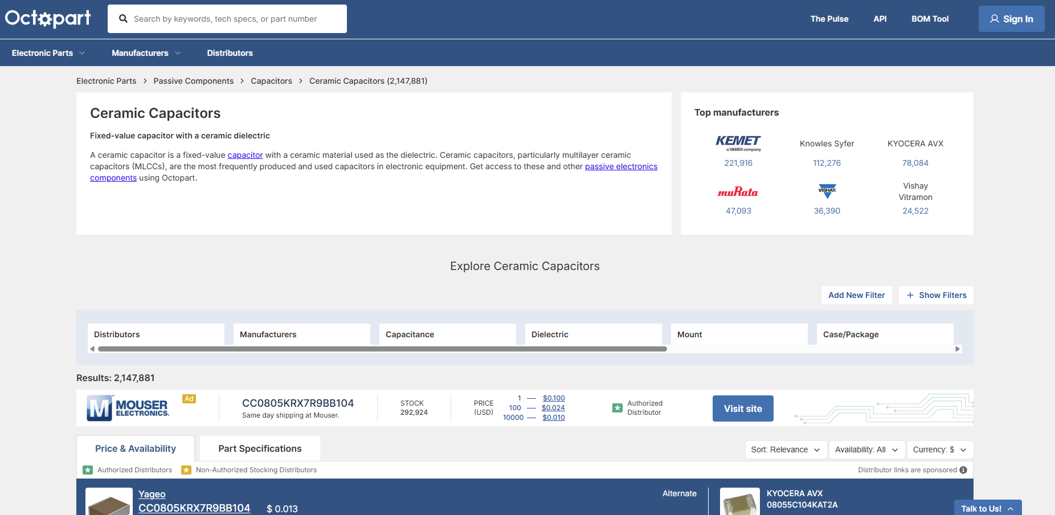1055x515 pixels.
Task: Expand the Electronic Parts menu
Action: pos(48,53)
